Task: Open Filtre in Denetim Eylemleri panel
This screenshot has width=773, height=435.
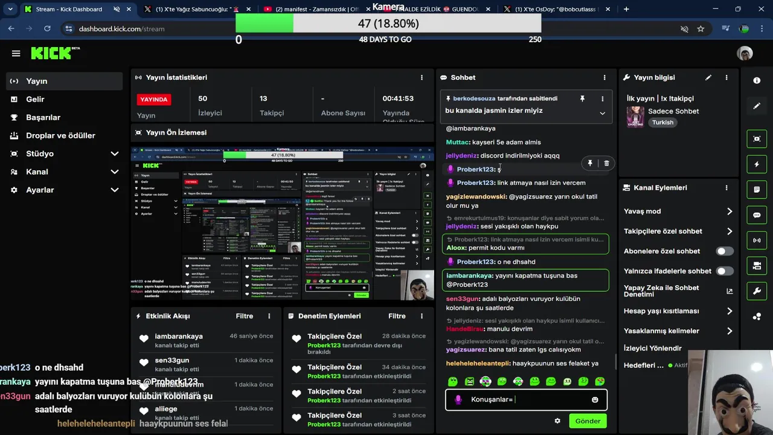Action: pos(397,316)
